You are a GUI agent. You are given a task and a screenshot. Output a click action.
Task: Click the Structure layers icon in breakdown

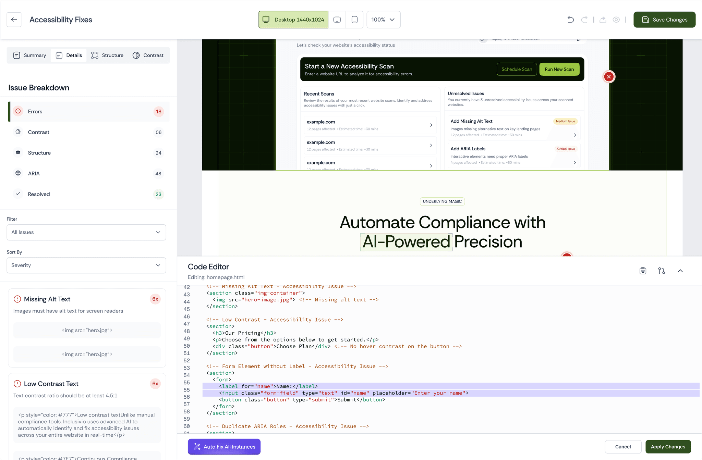point(18,152)
